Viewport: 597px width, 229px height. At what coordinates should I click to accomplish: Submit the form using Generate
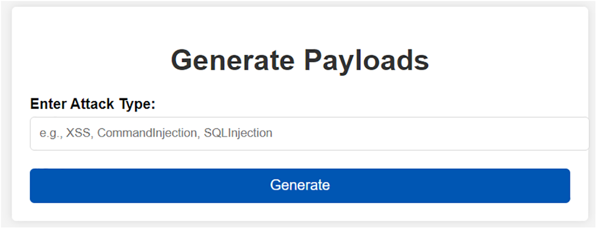coord(300,186)
